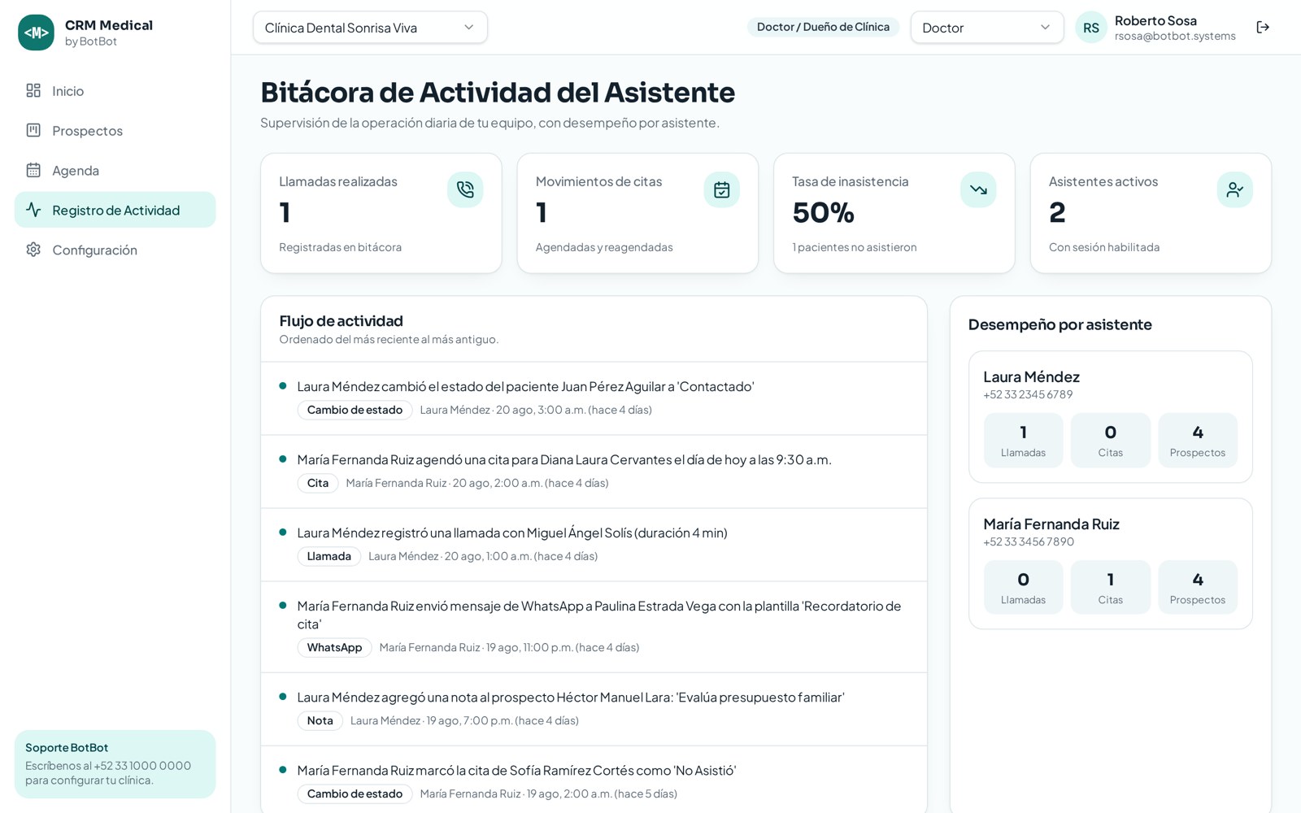The width and height of the screenshot is (1301, 813).
Task: Select Laura Méndez performance card name
Action: click(x=1031, y=376)
